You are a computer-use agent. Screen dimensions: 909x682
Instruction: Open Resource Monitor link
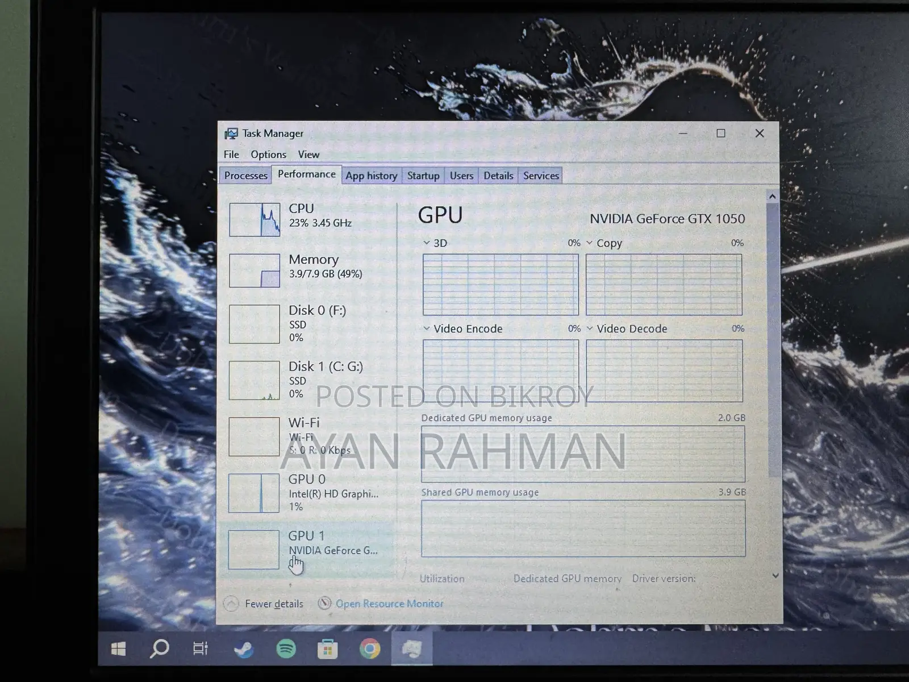click(389, 604)
